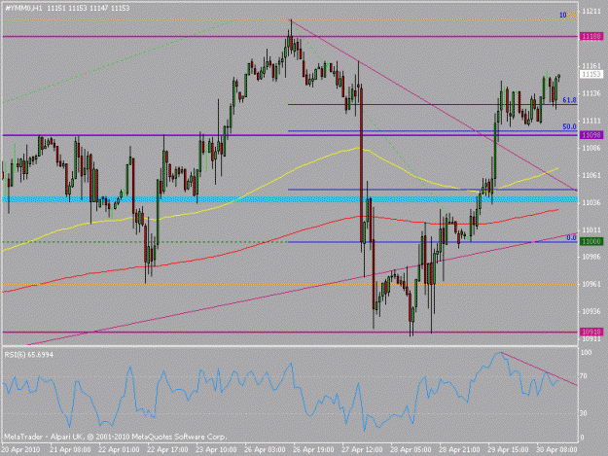Click the 10936 price axis value
Screen dimensions: 608x456
(591, 311)
